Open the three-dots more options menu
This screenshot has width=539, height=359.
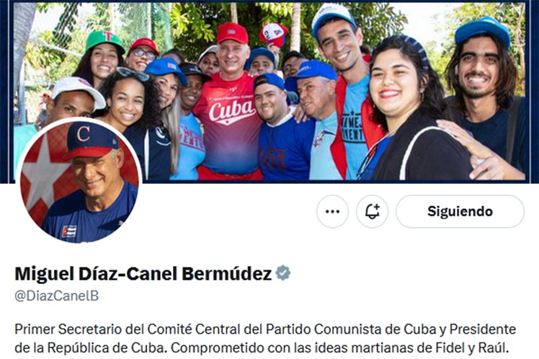click(332, 211)
